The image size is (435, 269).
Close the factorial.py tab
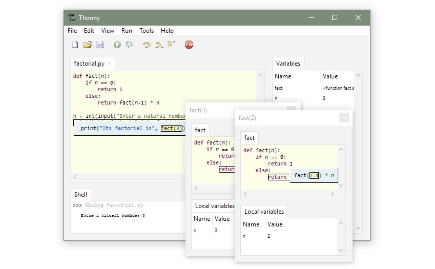click(110, 64)
